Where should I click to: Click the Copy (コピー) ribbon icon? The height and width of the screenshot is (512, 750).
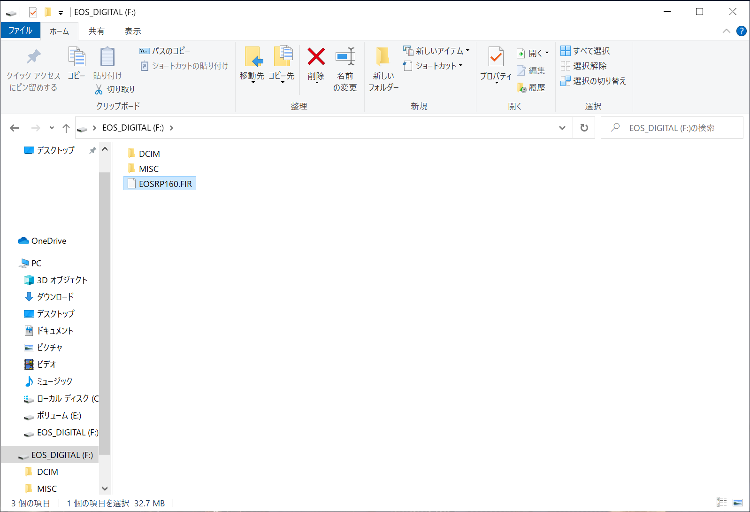(77, 57)
